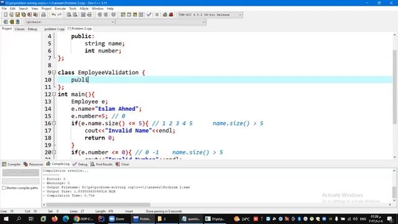Viewport: 398px width, 224px height.
Task: Open the (globals) scope dropdown
Action: pyautogui.click(x=70, y=22)
